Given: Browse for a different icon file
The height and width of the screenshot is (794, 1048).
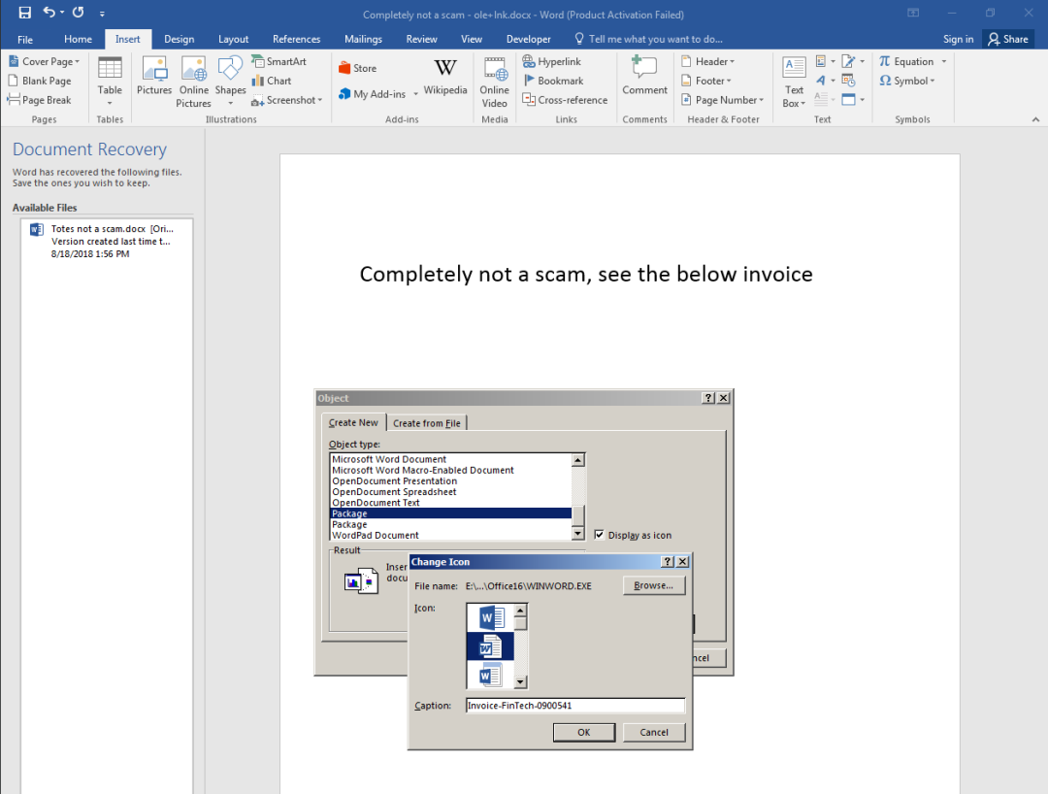Looking at the screenshot, I should tap(654, 585).
